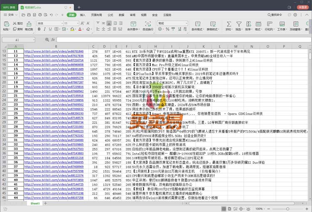The height and width of the screenshot is (212, 312).
Task: Click the Table style icon
Action: pos(213,24)
